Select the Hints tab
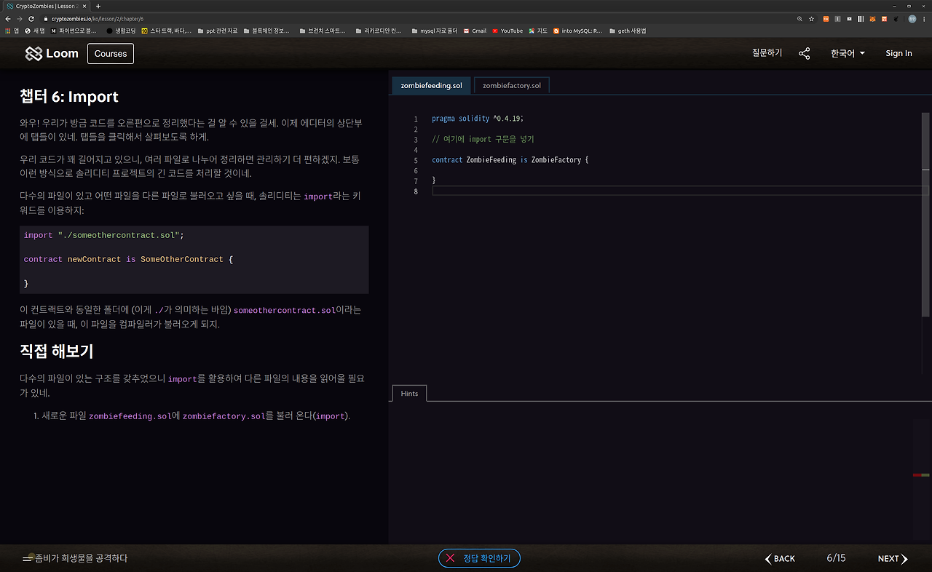 [x=409, y=393]
